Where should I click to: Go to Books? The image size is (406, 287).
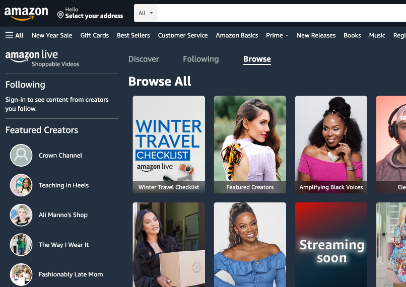point(352,35)
